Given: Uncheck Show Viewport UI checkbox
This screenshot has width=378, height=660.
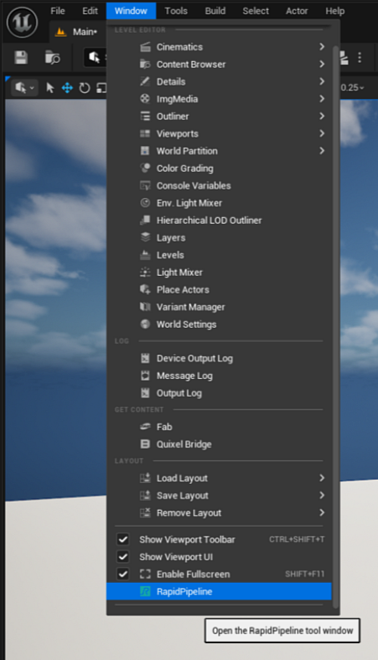Looking at the screenshot, I should pyautogui.click(x=122, y=557).
